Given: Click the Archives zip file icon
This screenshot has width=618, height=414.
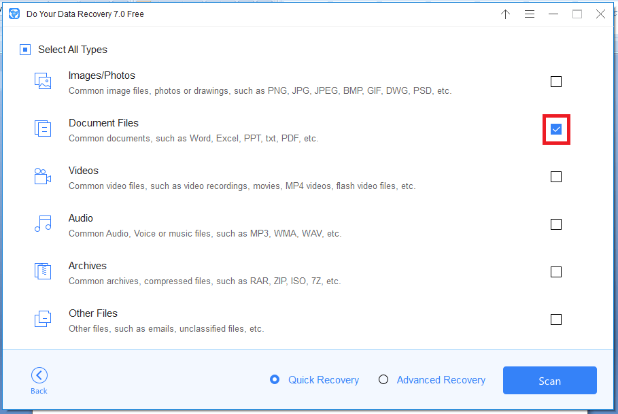Looking at the screenshot, I should click(x=43, y=271).
